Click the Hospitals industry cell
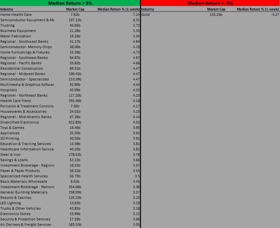Image resolution: width=280 pixels, height=228 pixels. coord(9,90)
